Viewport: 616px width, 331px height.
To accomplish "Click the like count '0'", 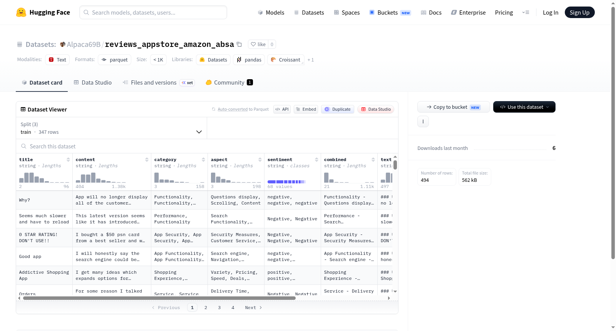I will click(272, 44).
